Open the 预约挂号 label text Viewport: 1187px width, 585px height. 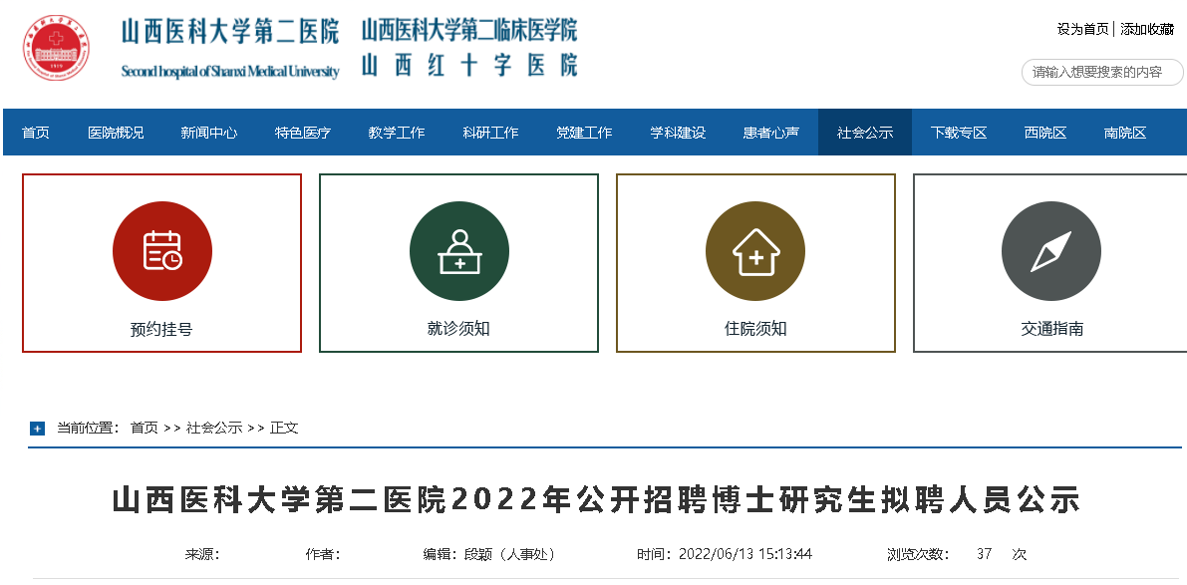tap(161, 329)
